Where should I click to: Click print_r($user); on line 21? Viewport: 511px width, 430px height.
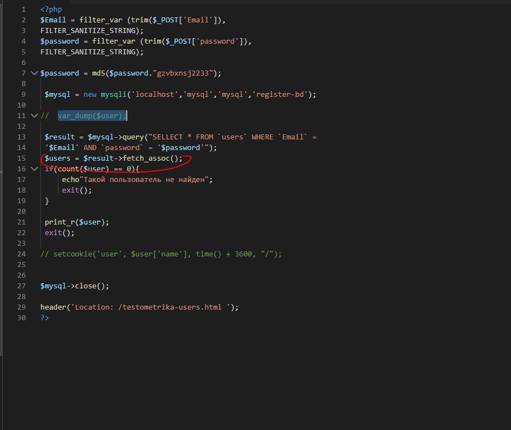(77, 222)
